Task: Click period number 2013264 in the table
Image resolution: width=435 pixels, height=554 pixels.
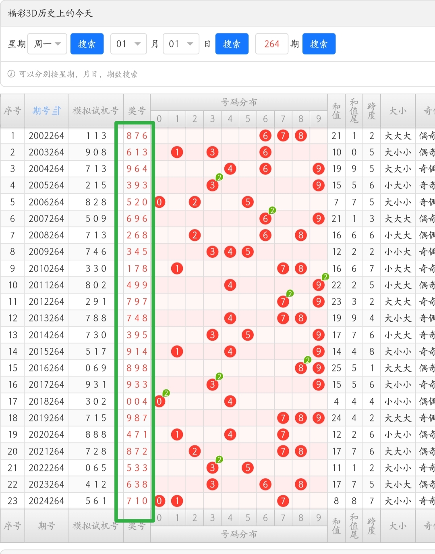Action: tap(46, 318)
